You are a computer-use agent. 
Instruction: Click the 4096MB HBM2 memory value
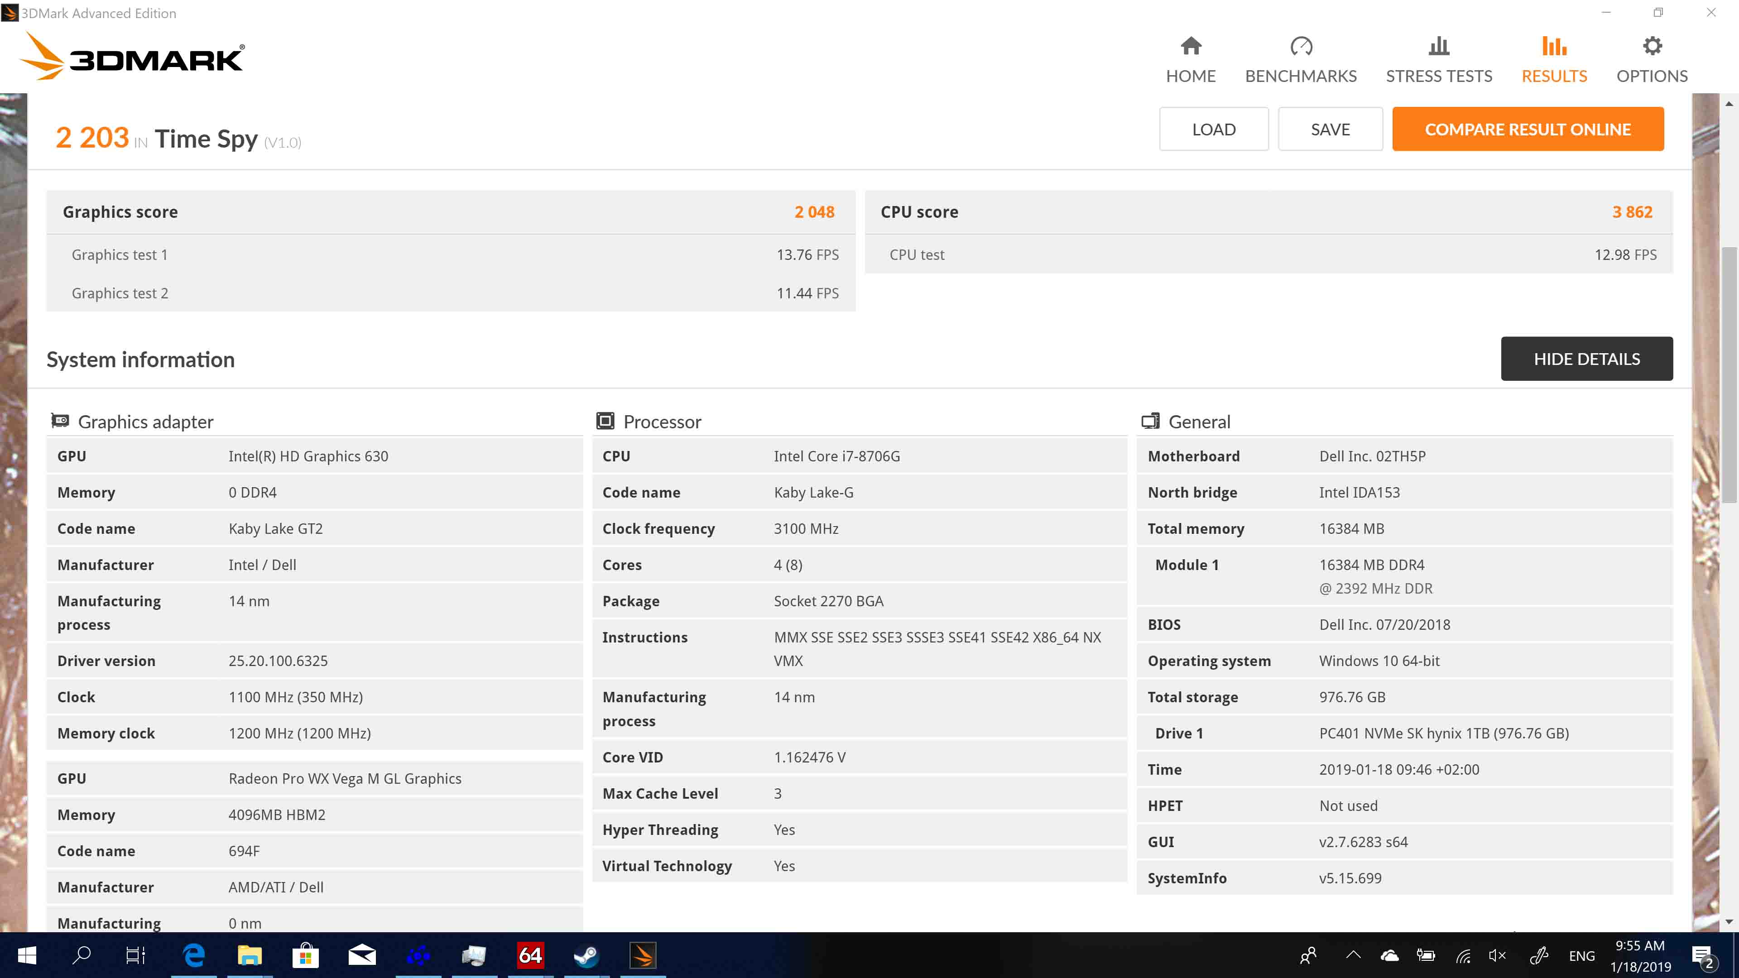[x=277, y=815]
